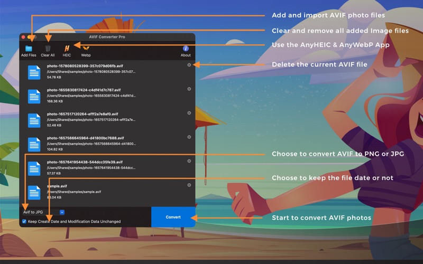This screenshot has height=264, width=423.
Task: Remove sample.avif with its X icon
Action: 189,185
